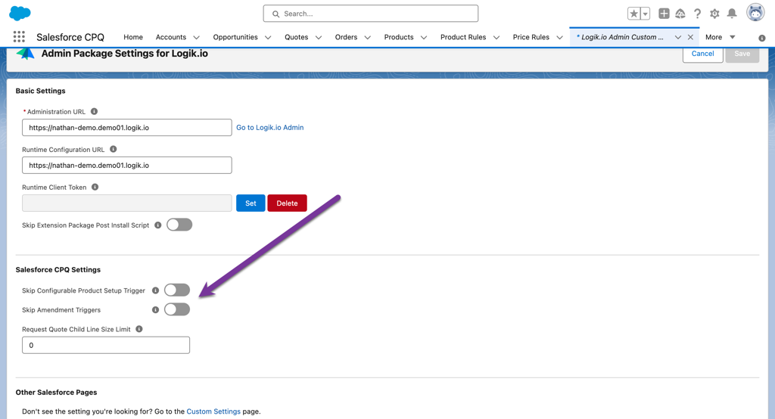Click into the Administration URL field

(127, 128)
